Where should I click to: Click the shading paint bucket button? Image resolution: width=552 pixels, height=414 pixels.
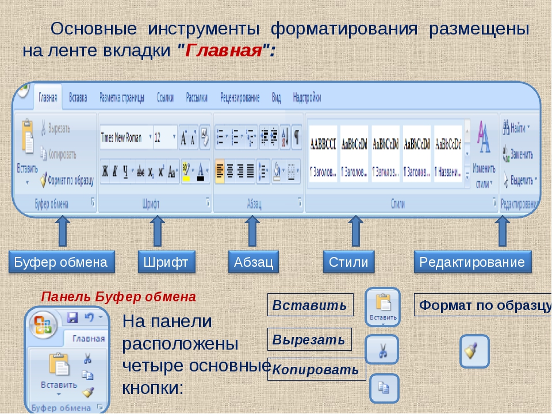[277, 171]
